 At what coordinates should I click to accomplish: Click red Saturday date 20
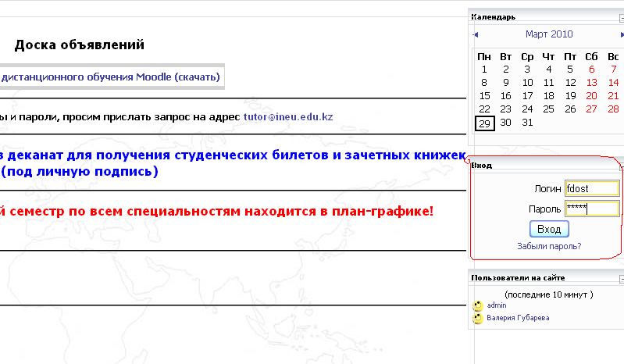point(592,96)
